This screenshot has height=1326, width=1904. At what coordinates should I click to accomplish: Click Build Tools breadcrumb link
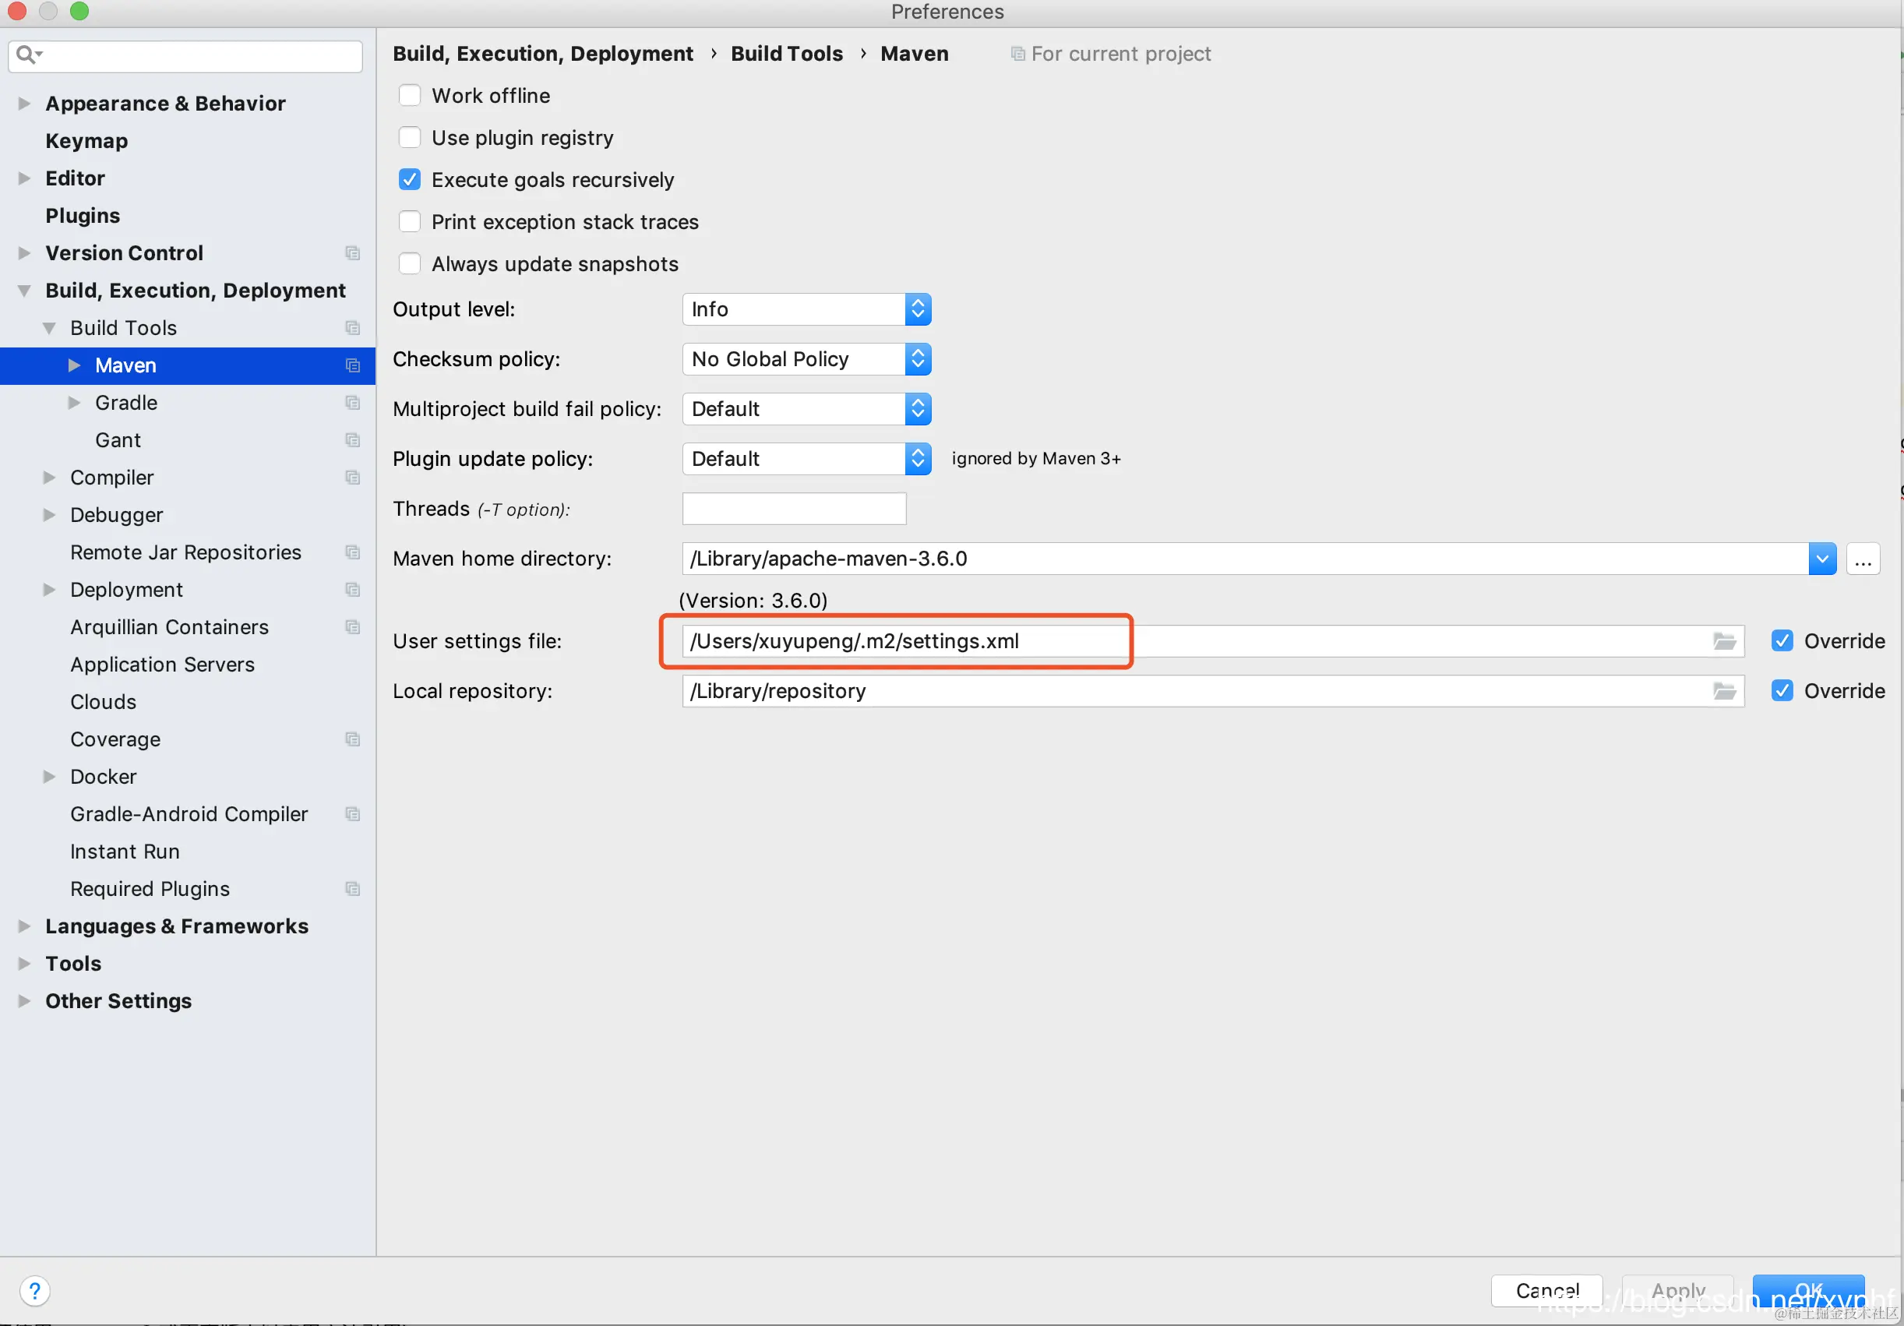coord(786,54)
